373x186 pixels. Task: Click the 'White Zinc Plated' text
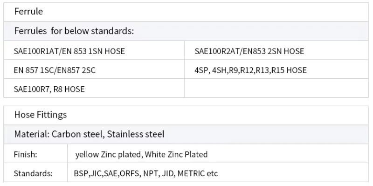176,154
